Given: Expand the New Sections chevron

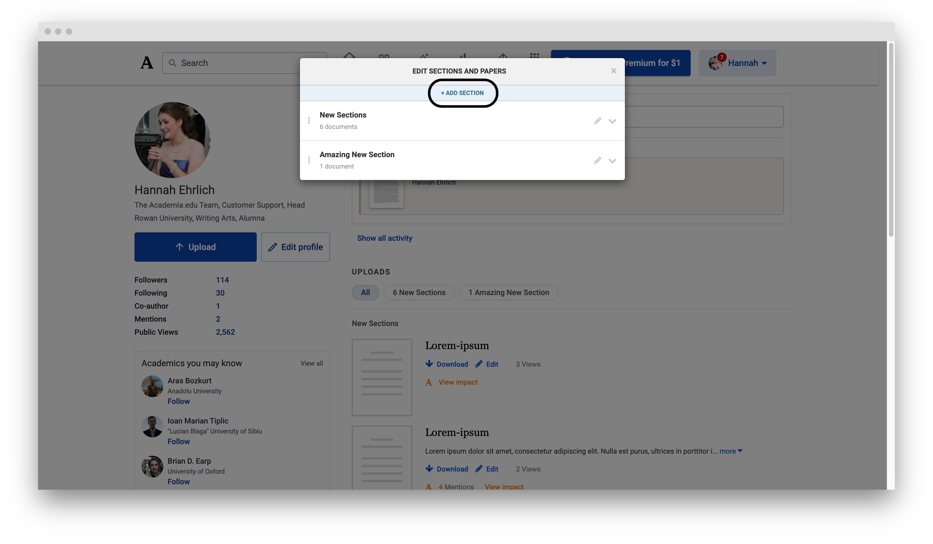Looking at the screenshot, I should click(612, 121).
